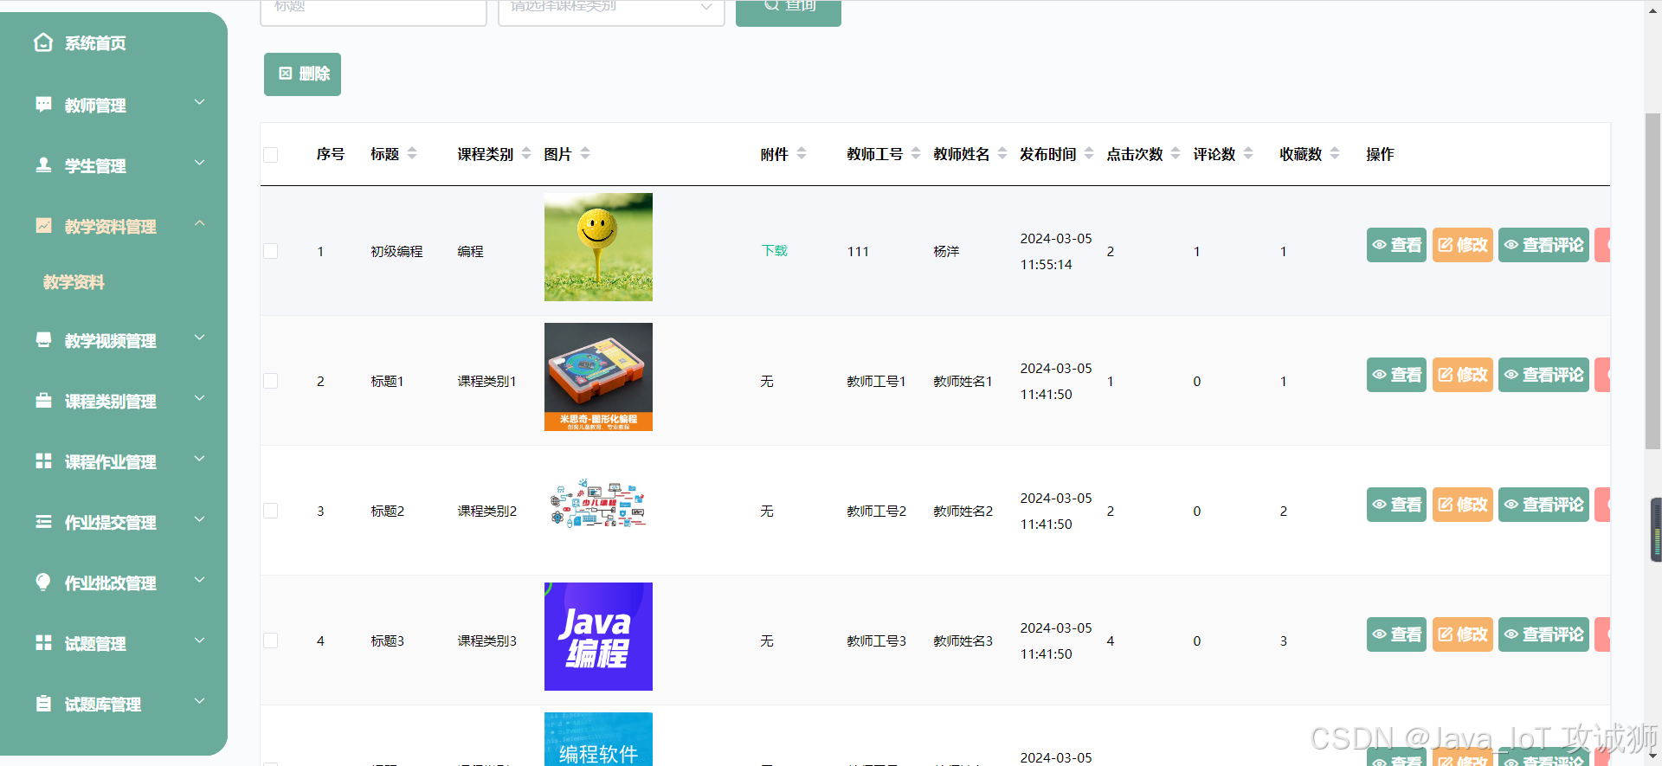
Task: Expand the 教师管理 menu chevron
Action: click(200, 102)
